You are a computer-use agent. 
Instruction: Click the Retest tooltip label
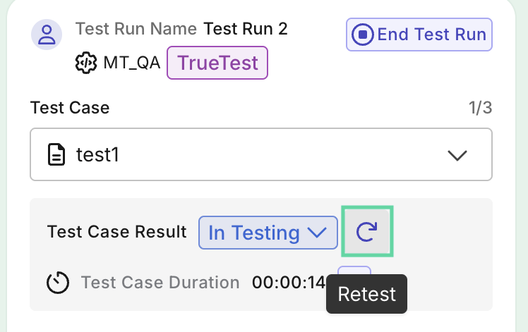pos(367,294)
